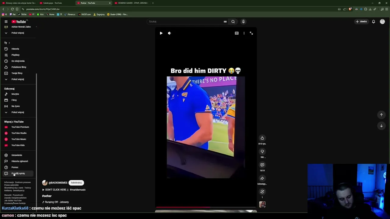
Task: Go to the YouTube home logo
Action: (19, 22)
